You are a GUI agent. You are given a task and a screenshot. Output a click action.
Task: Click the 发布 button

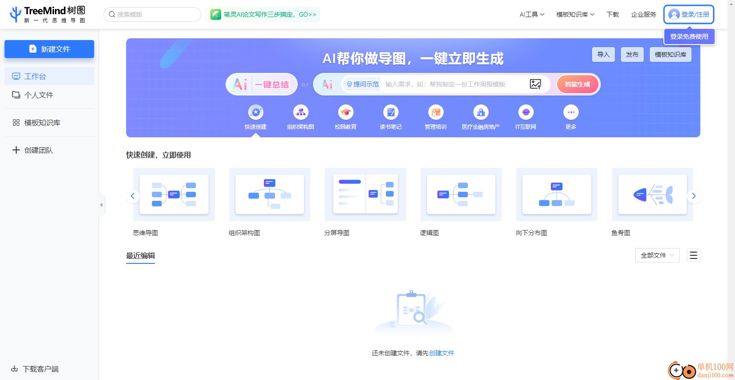[x=632, y=54]
